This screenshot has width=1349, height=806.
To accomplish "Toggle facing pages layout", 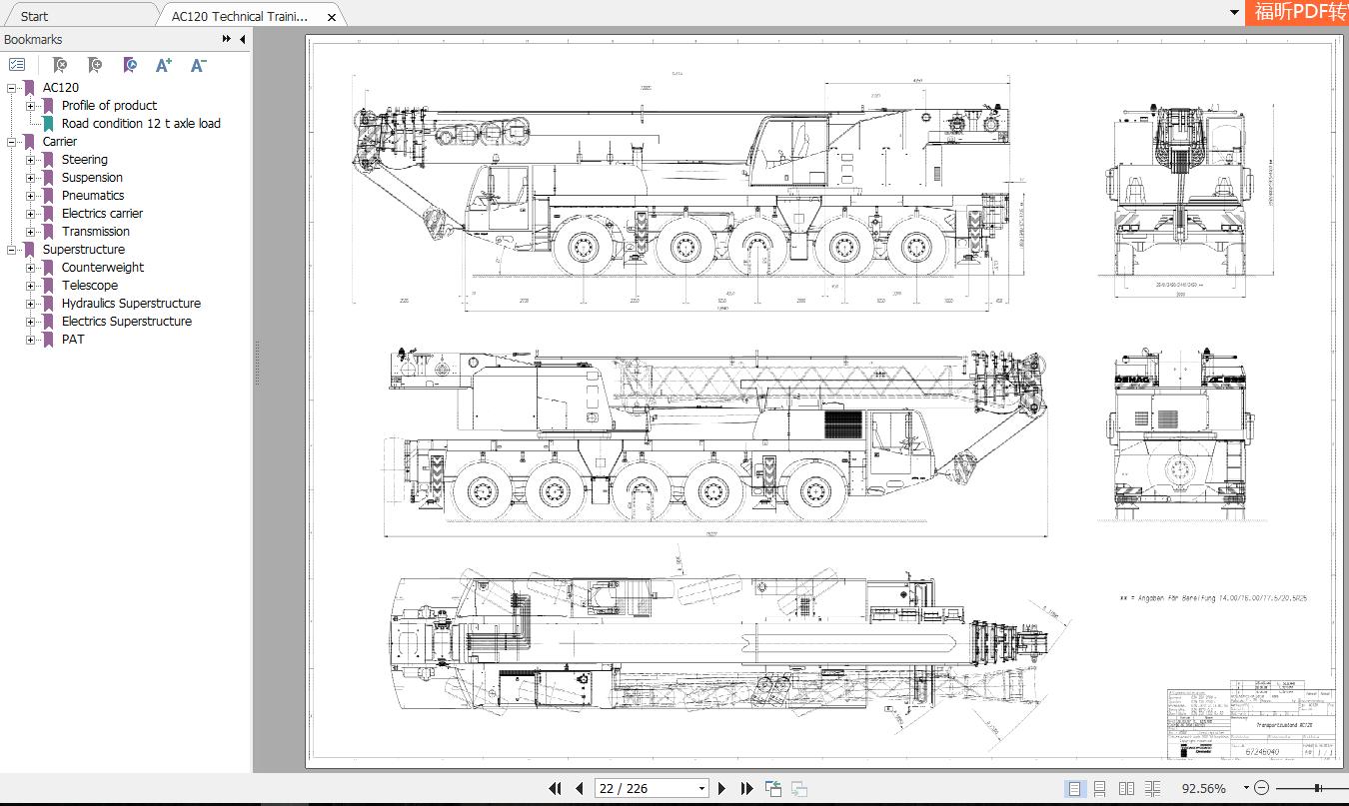I will click(x=1126, y=788).
